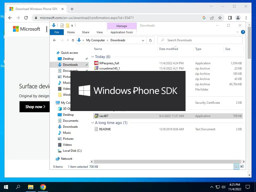This screenshot has height=192, width=256.
Task: Click the Explorer horizontal scrollbar
Action: (167, 161)
